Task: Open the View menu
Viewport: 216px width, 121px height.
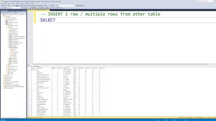Action: (x=9, y=4)
